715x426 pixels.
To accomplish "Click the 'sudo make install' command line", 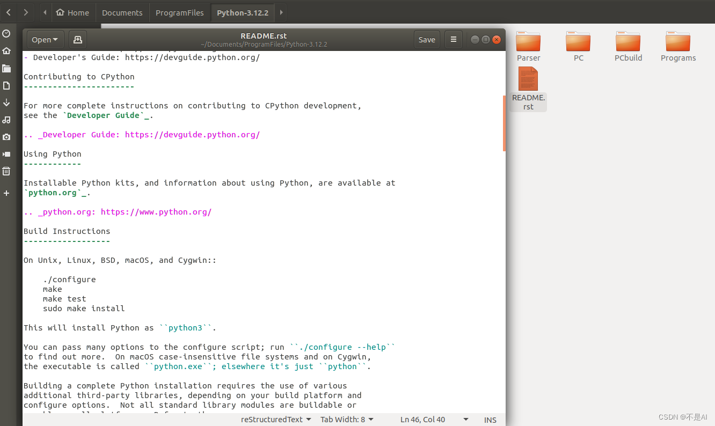I will [84, 309].
